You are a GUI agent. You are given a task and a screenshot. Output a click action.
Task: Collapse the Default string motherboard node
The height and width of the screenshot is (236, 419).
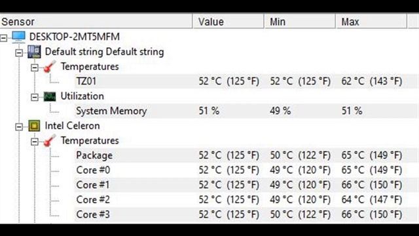[19, 52]
